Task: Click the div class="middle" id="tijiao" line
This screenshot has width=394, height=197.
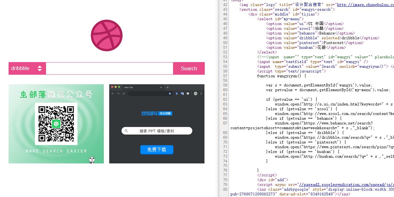Action: (x=284, y=14)
